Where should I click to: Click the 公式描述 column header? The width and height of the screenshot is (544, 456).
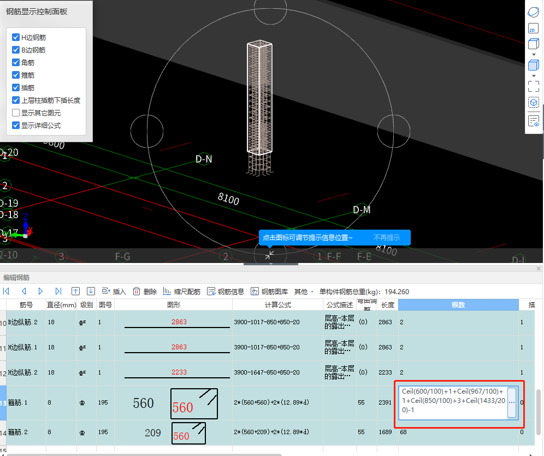[340, 305]
